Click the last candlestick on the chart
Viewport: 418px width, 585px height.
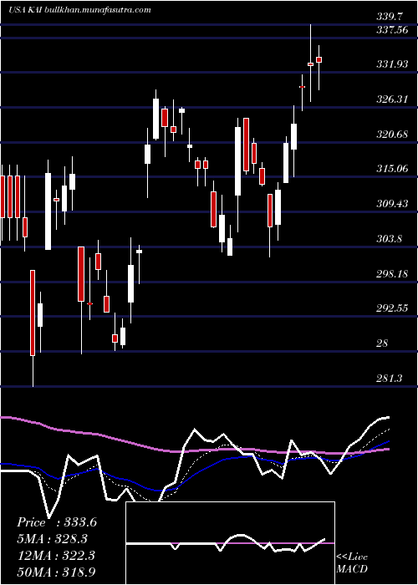tap(319, 68)
